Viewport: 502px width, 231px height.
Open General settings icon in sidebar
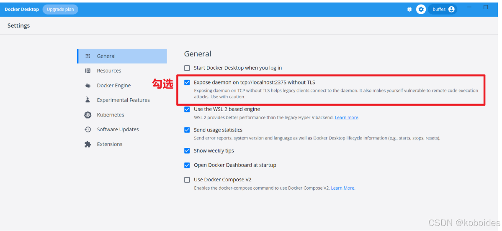[88, 56]
